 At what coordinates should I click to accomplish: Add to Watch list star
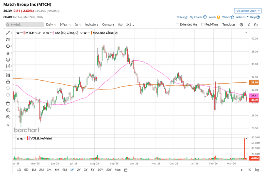[x=228, y=17]
